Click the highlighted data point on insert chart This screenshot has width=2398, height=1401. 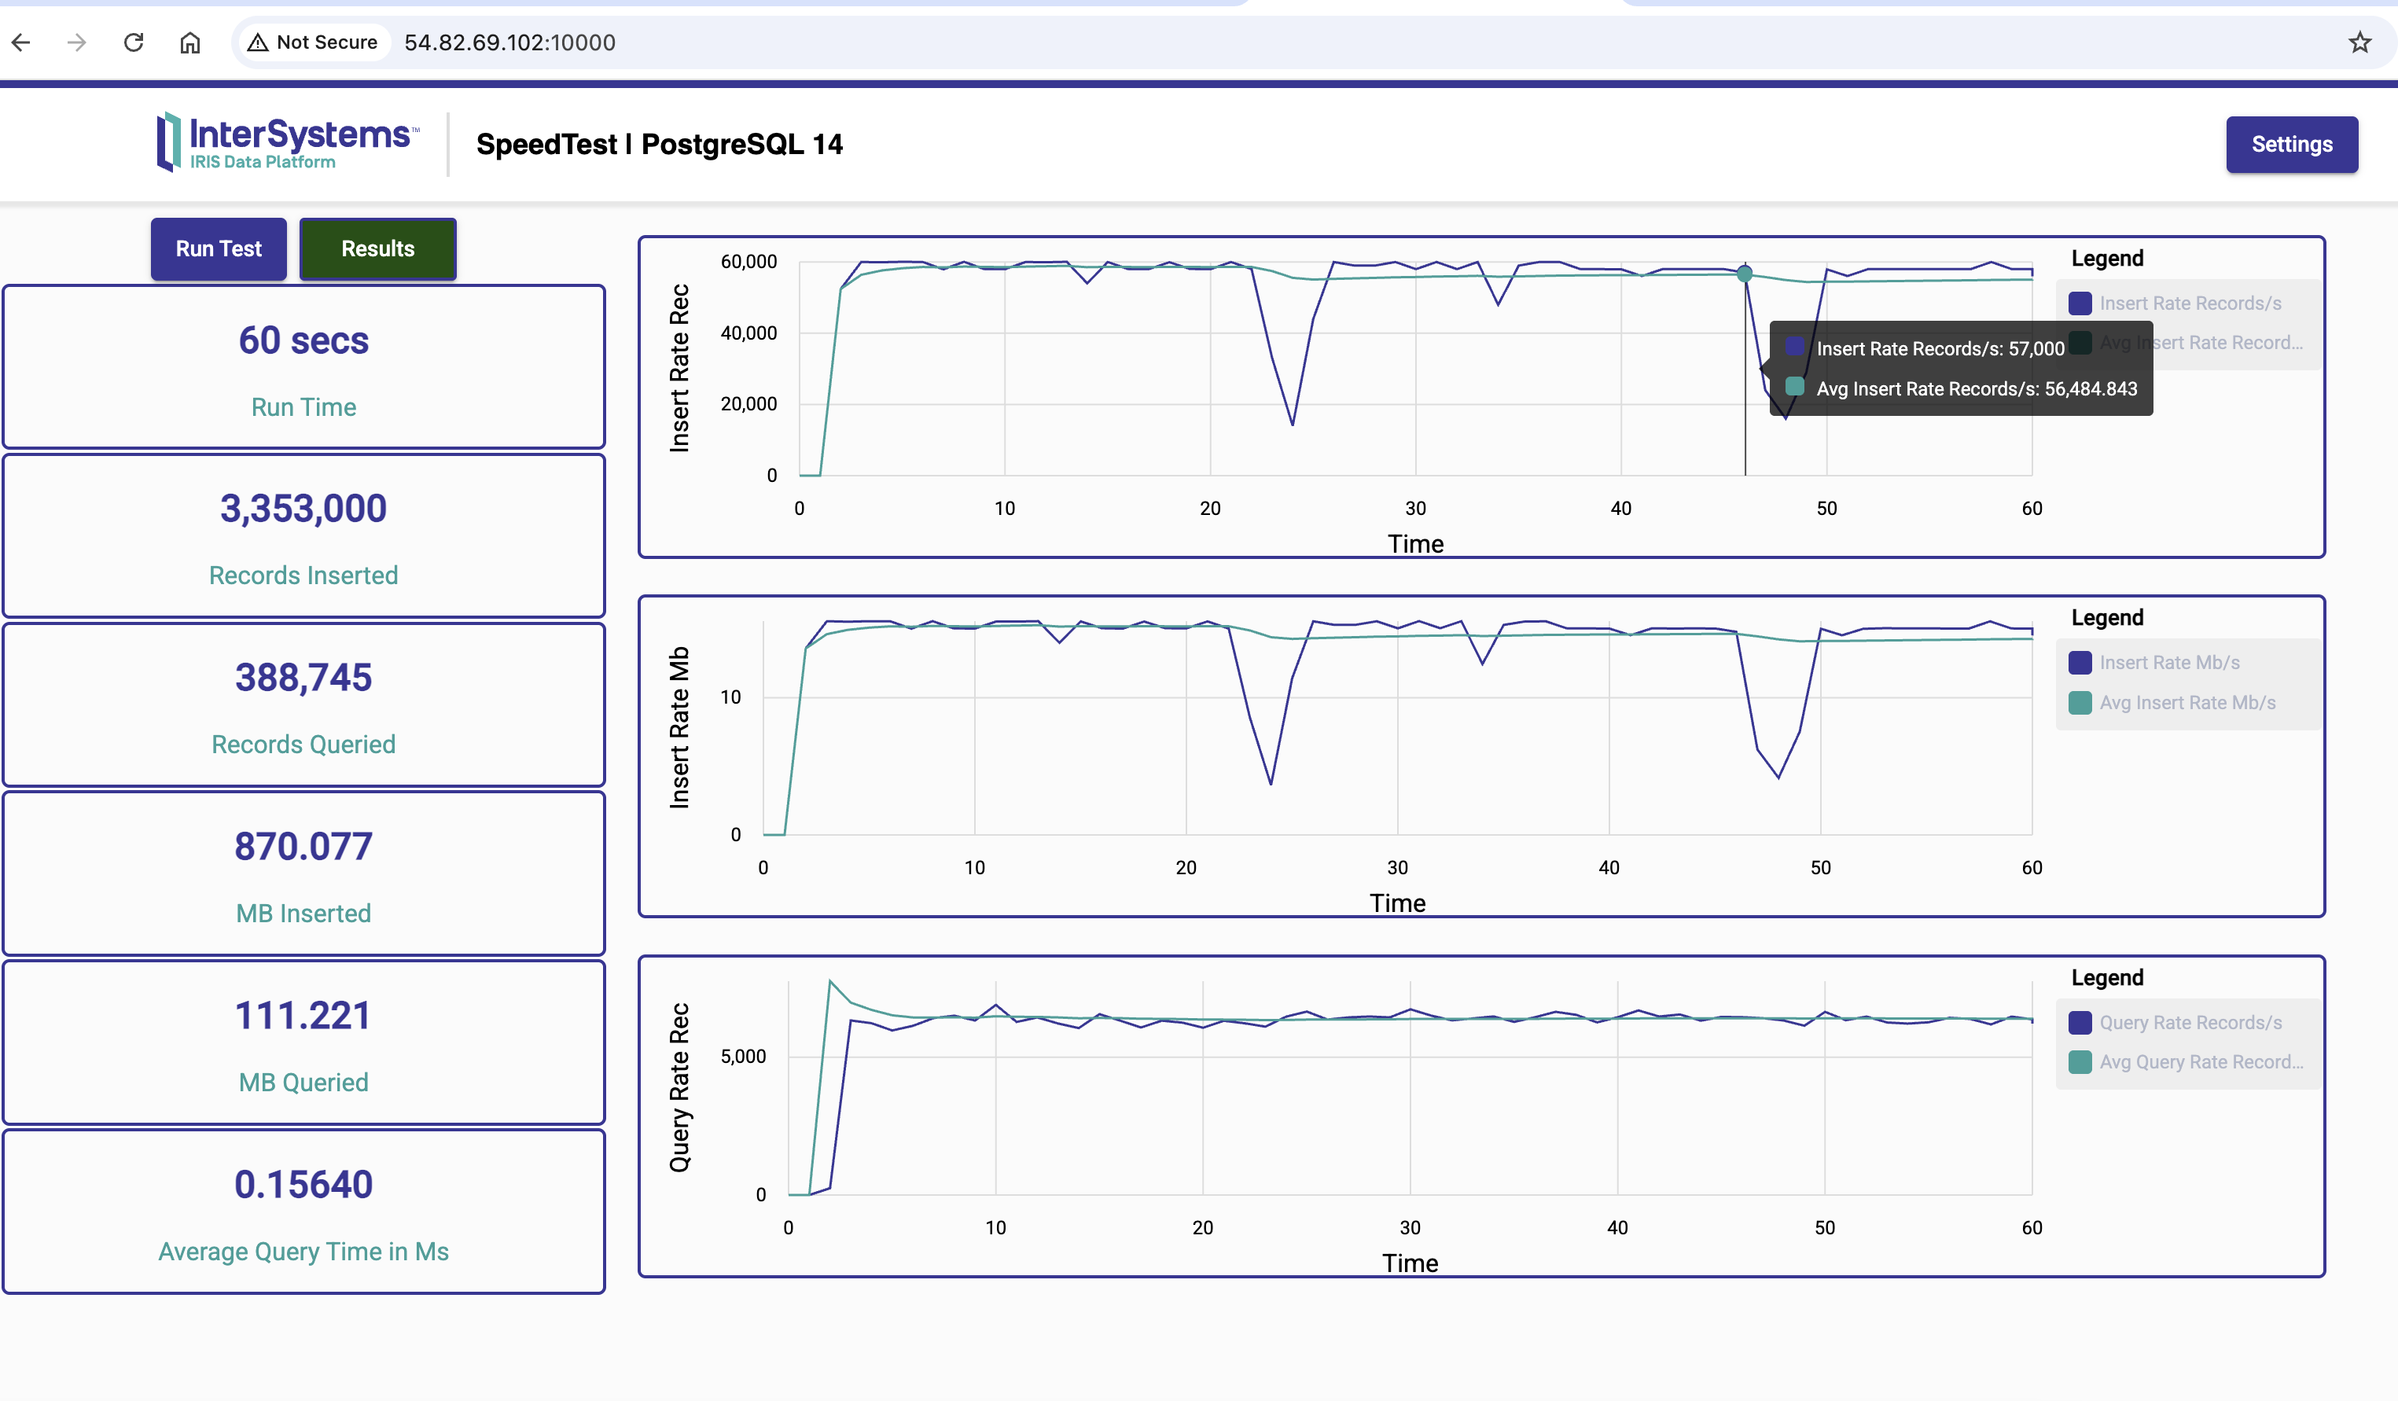(1745, 274)
